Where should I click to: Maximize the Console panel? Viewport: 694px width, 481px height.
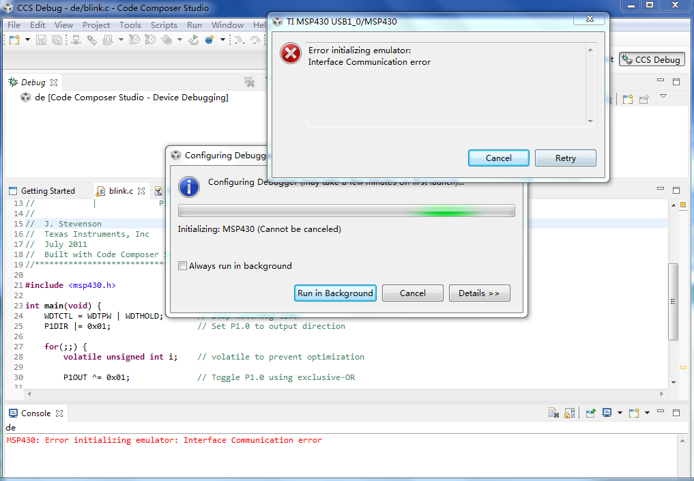(676, 412)
